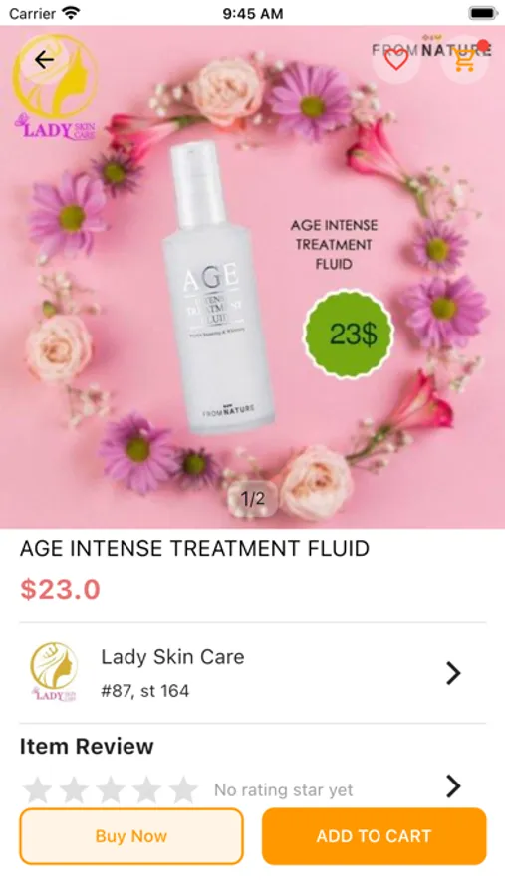Screen dimensions: 505x896
Task: Open the shopping cart icon
Action: point(464,60)
